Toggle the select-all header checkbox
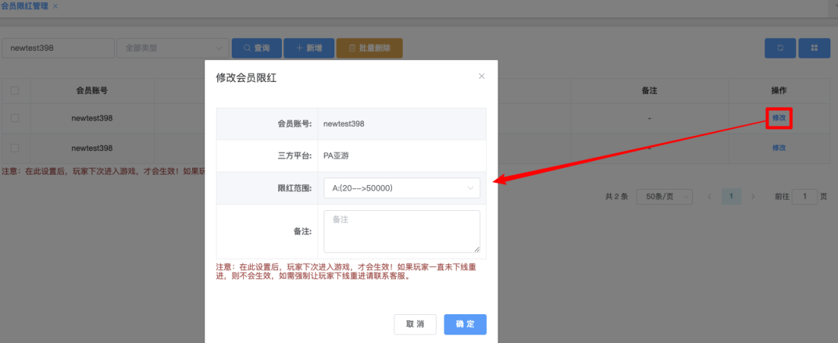The image size is (838, 343). coord(15,90)
